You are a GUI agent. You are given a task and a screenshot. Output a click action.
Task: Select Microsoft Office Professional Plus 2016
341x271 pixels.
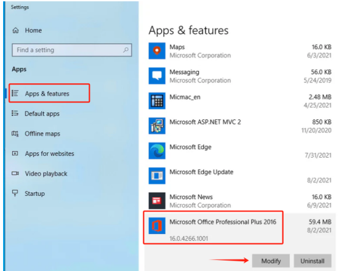click(223, 222)
